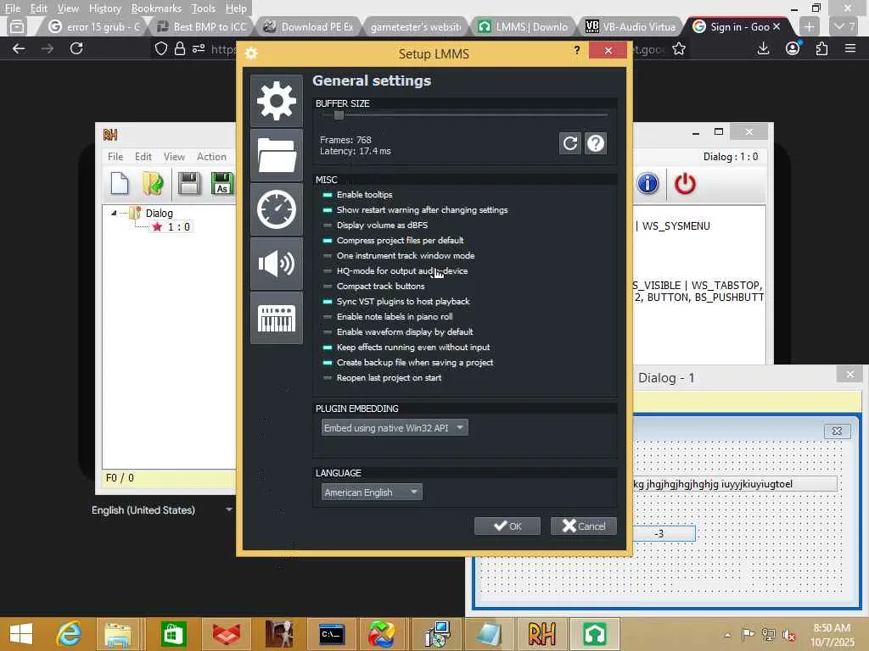The image size is (869, 651).
Task: Open a new Firefox tab
Action: pos(809,26)
